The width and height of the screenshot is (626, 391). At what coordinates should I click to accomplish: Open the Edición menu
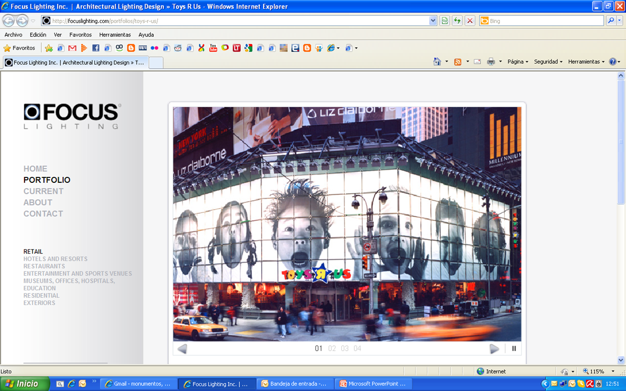coord(38,35)
